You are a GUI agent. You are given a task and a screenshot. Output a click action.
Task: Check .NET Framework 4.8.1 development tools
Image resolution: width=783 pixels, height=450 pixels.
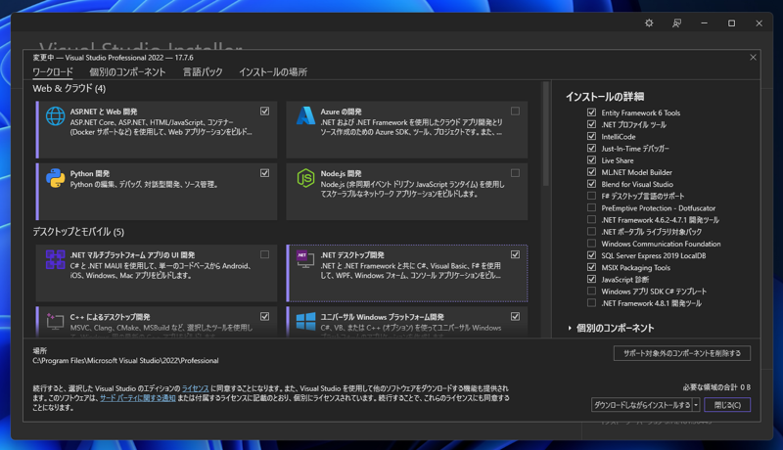tap(591, 303)
